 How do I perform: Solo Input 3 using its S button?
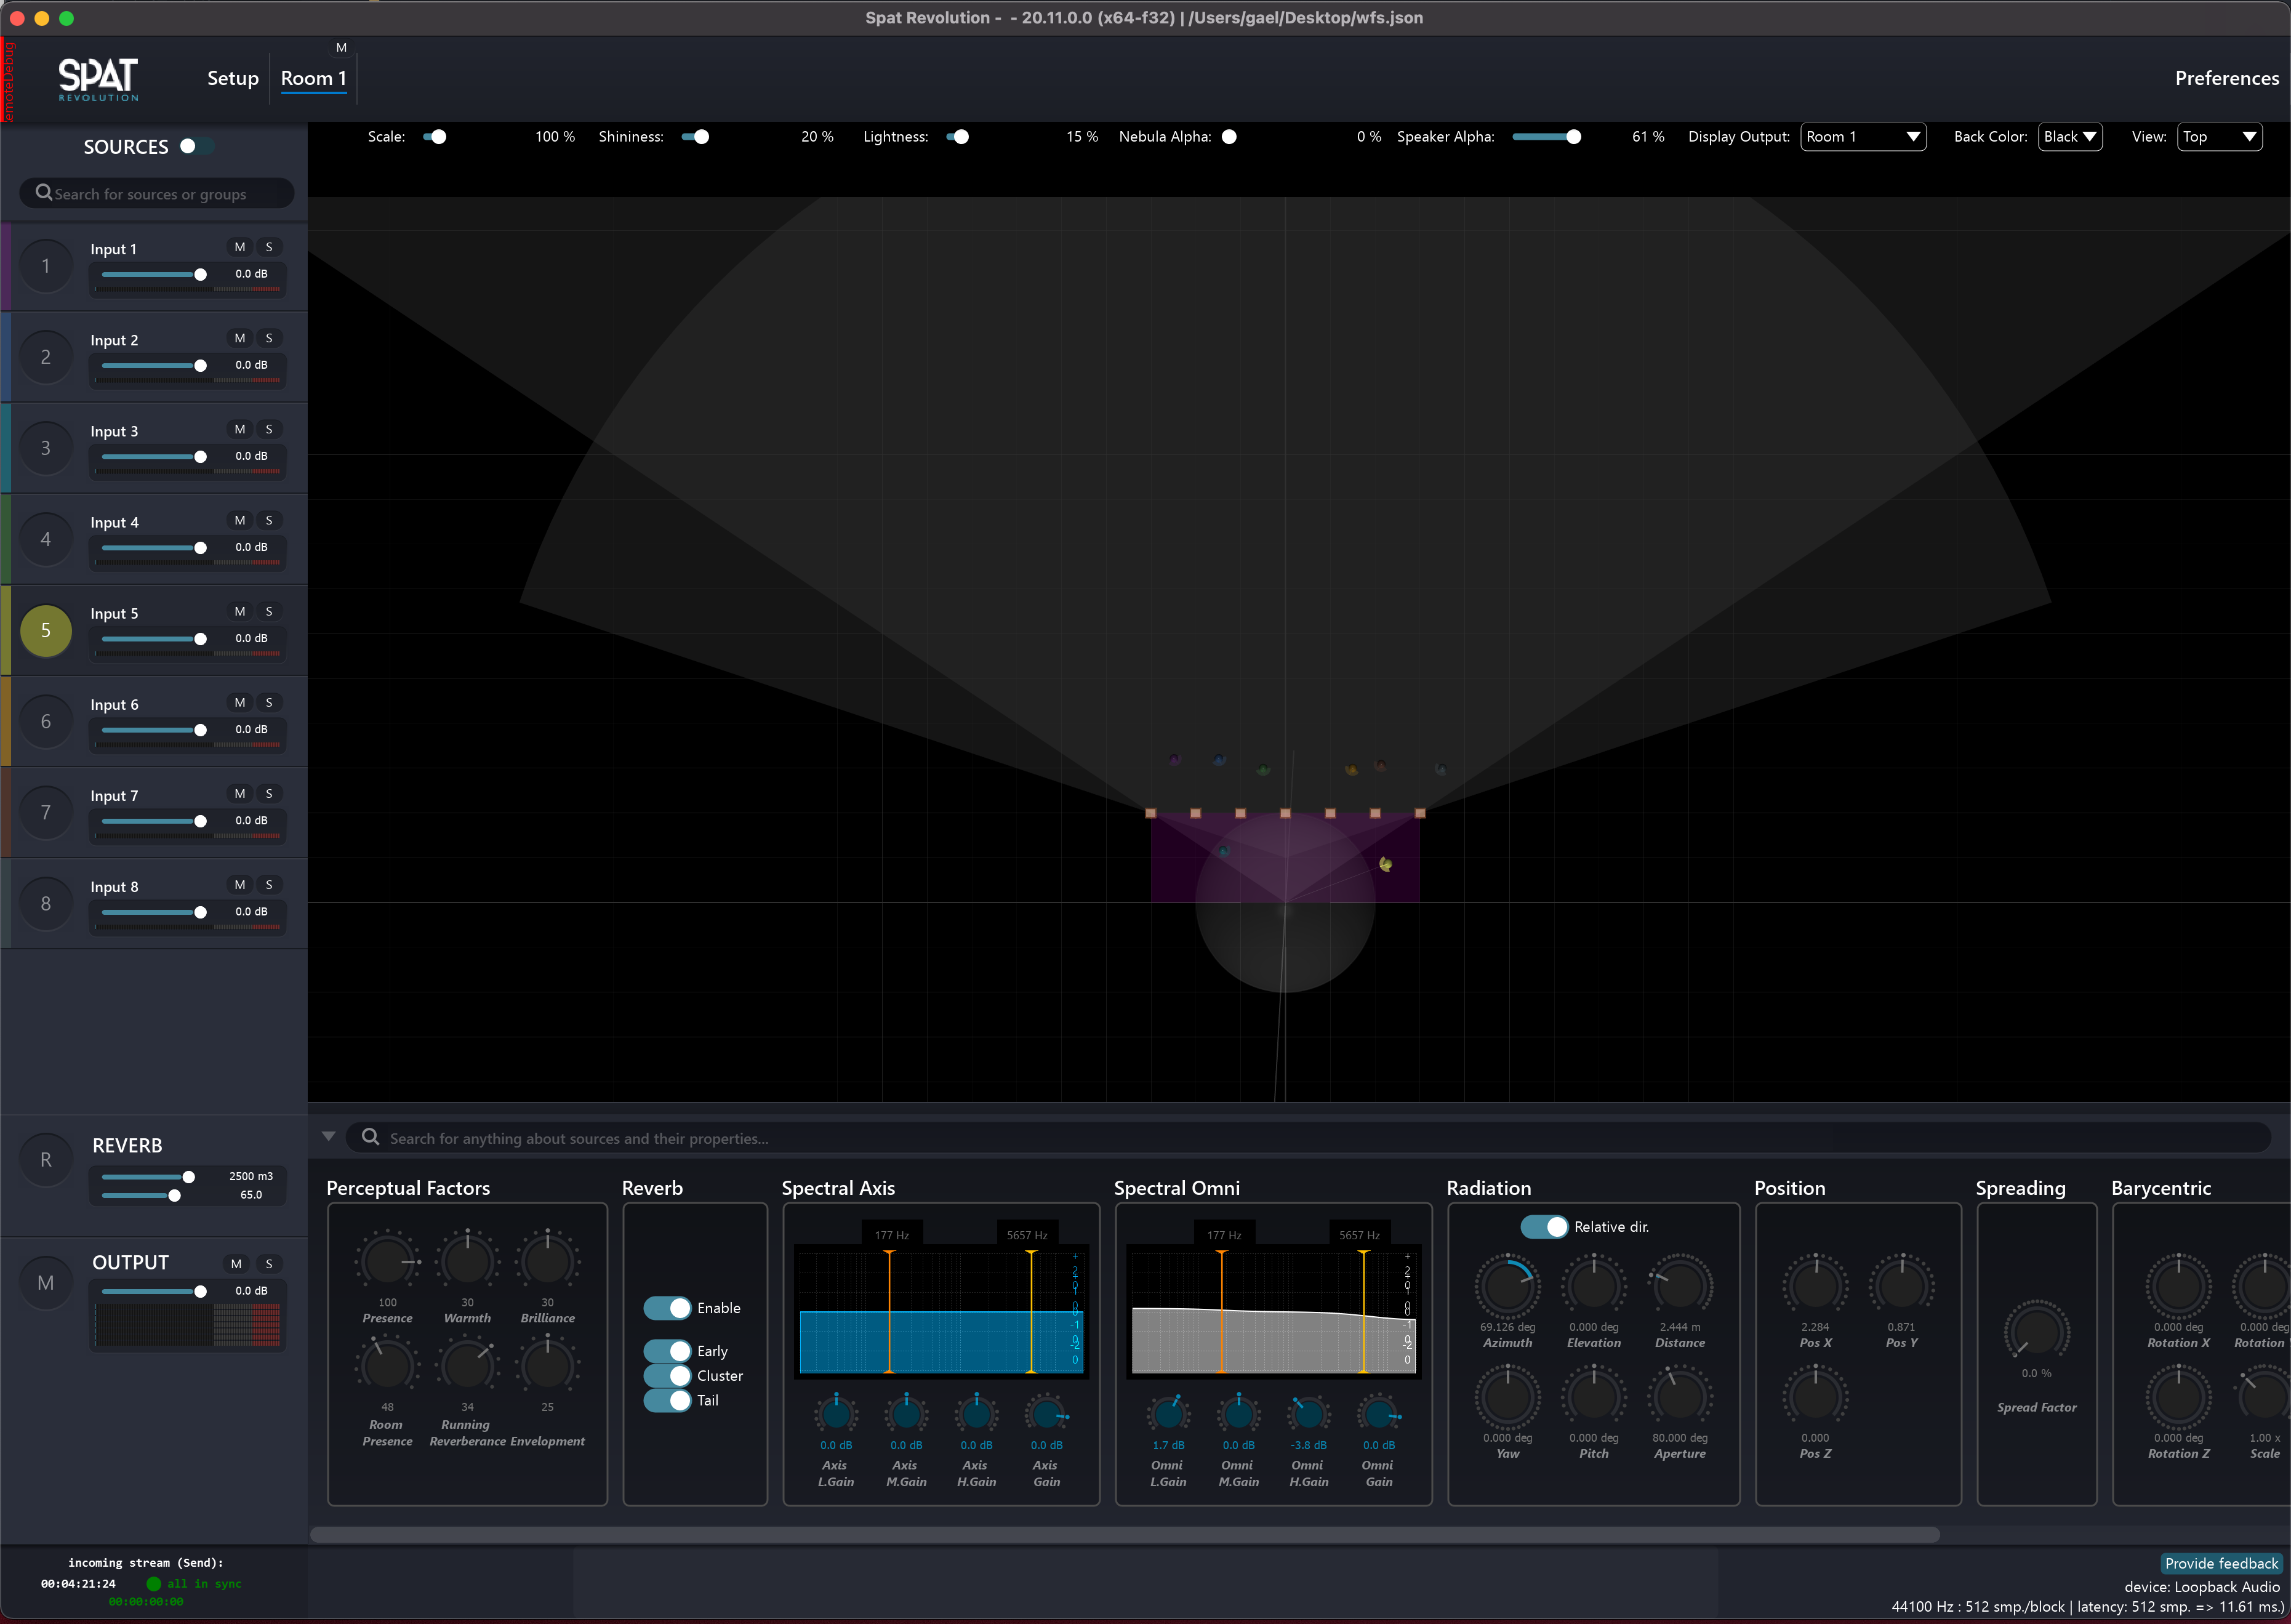tap(269, 429)
